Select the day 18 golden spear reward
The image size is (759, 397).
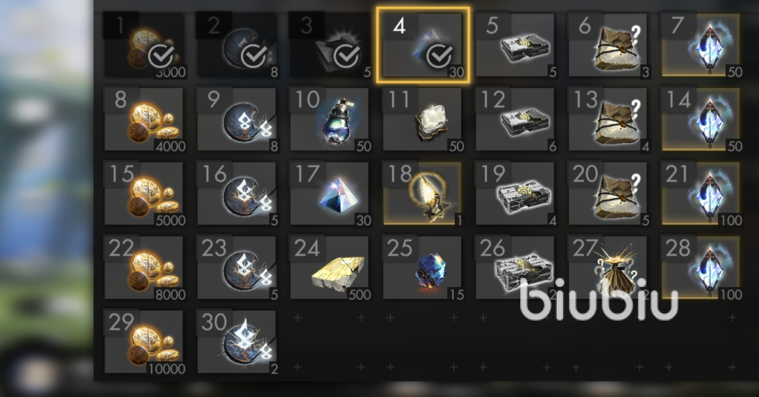click(x=423, y=193)
